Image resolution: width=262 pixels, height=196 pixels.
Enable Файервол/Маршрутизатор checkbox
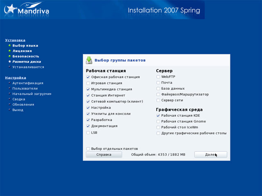tap(158, 94)
